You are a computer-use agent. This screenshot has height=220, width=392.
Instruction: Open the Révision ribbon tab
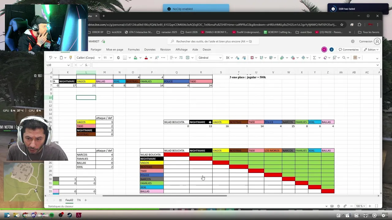coord(165,50)
